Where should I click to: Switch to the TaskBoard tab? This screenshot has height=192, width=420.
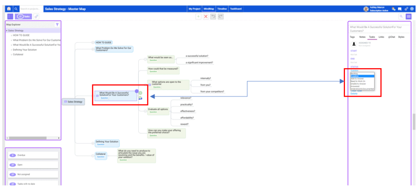point(236,9)
